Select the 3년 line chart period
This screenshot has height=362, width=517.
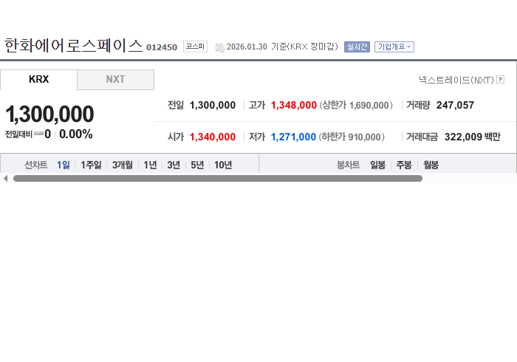coord(174,165)
